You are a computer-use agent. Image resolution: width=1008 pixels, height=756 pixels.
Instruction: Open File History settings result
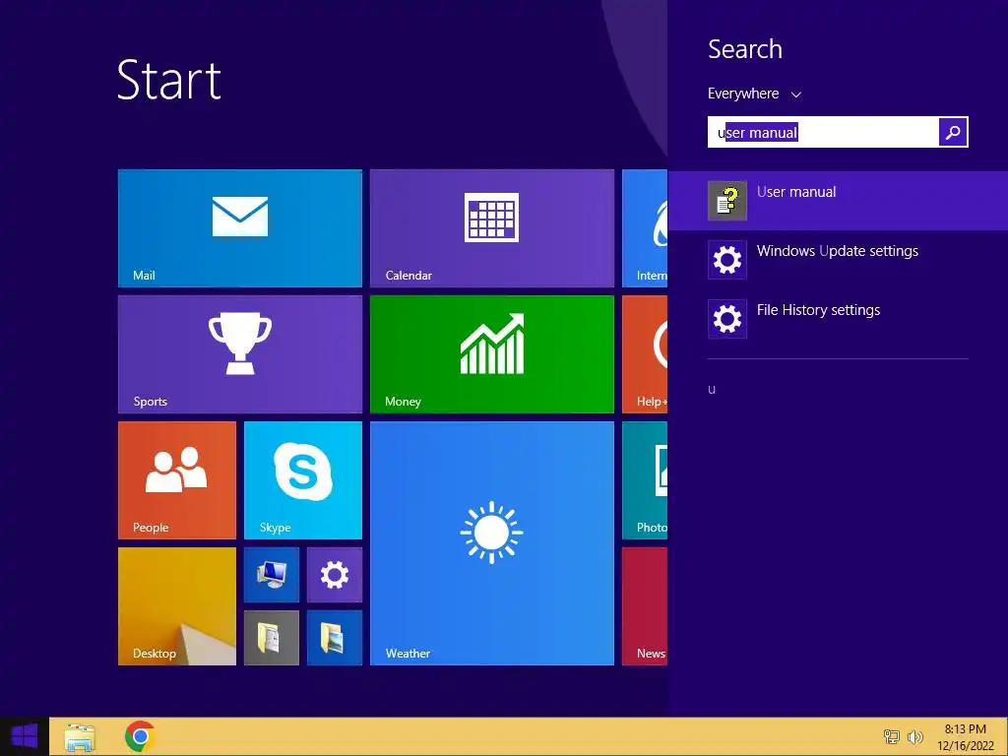coord(838,319)
